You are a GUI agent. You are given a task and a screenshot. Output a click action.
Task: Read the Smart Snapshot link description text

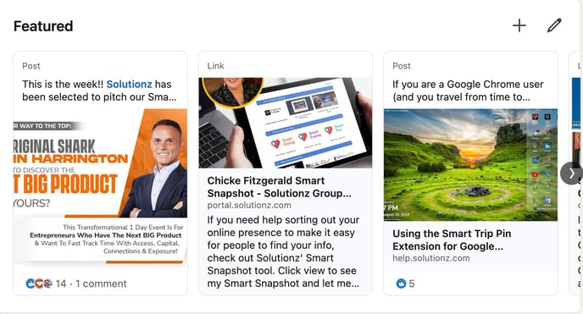[283, 251]
